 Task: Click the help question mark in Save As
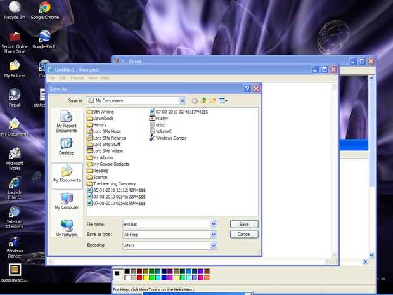pyautogui.click(x=247, y=89)
